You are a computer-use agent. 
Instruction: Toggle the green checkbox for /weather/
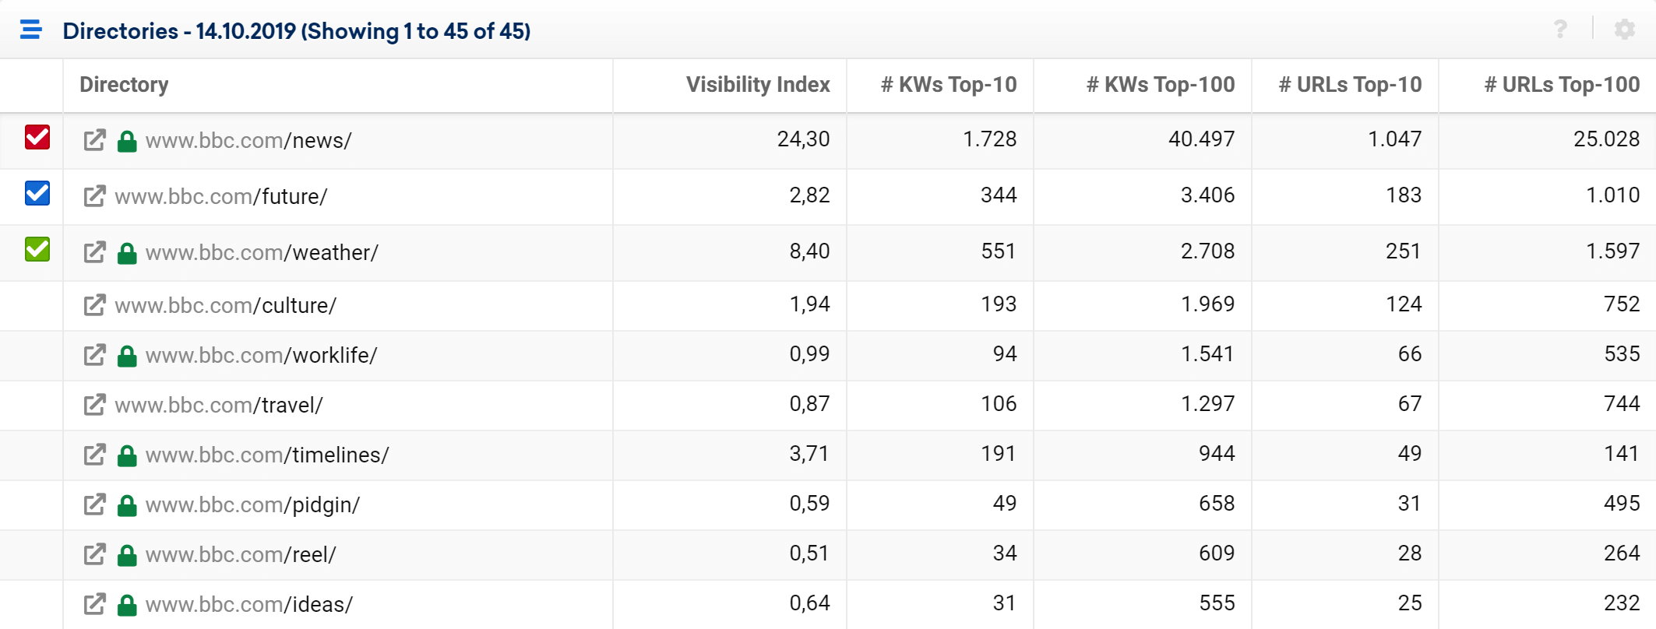click(37, 249)
